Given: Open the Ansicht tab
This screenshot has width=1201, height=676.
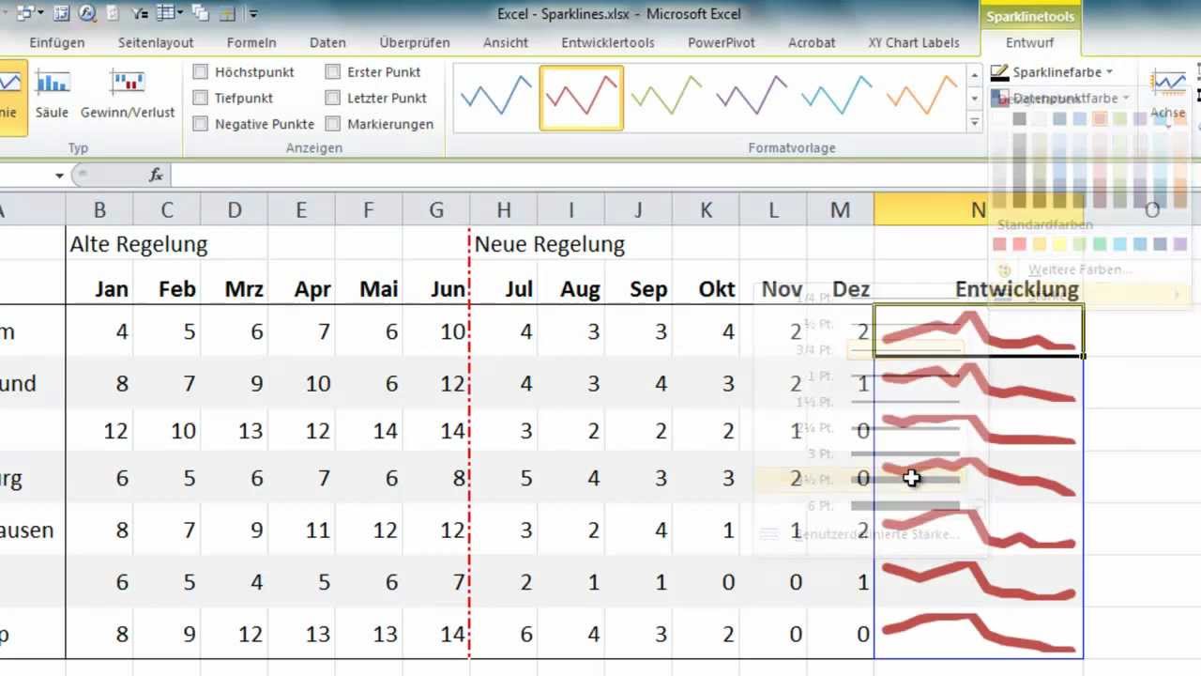Looking at the screenshot, I should point(506,42).
